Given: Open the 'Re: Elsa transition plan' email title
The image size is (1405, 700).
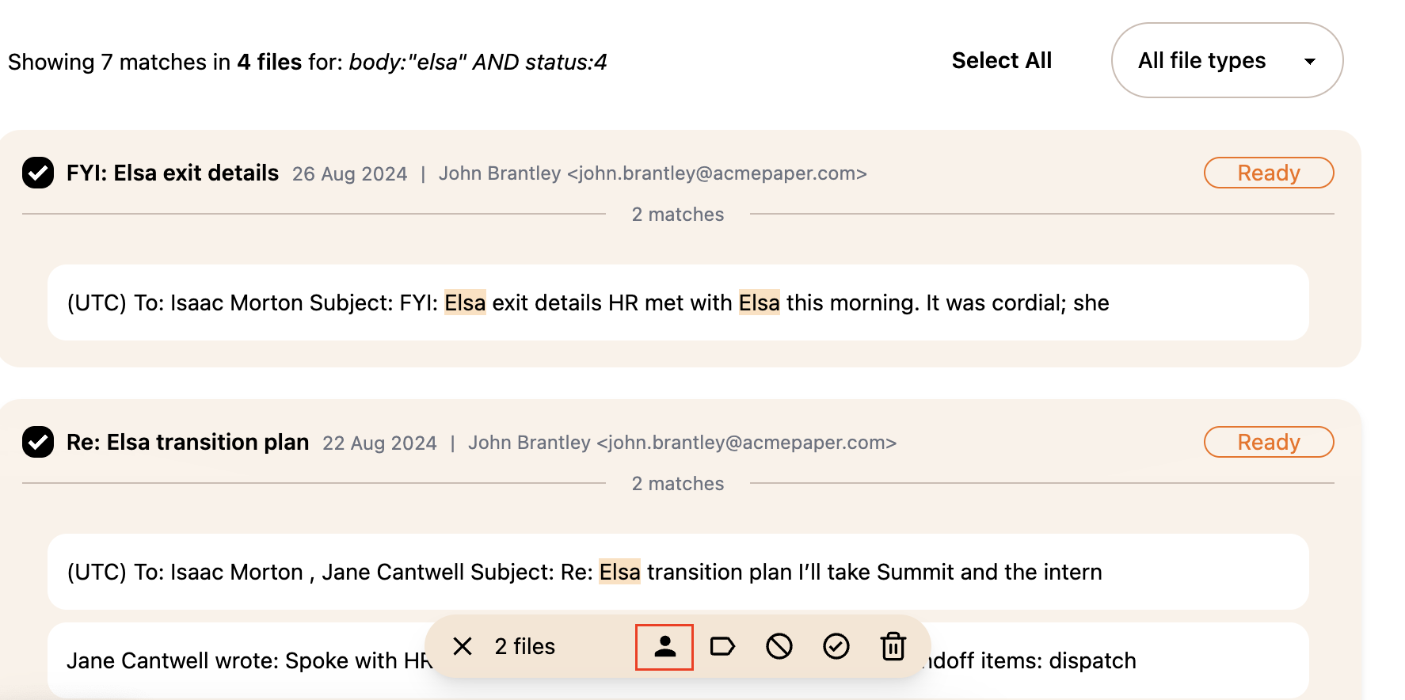Looking at the screenshot, I should pos(188,442).
